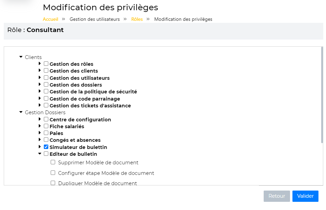
Task: Check the Fiche salariés checkbox
Action: coord(46,126)
